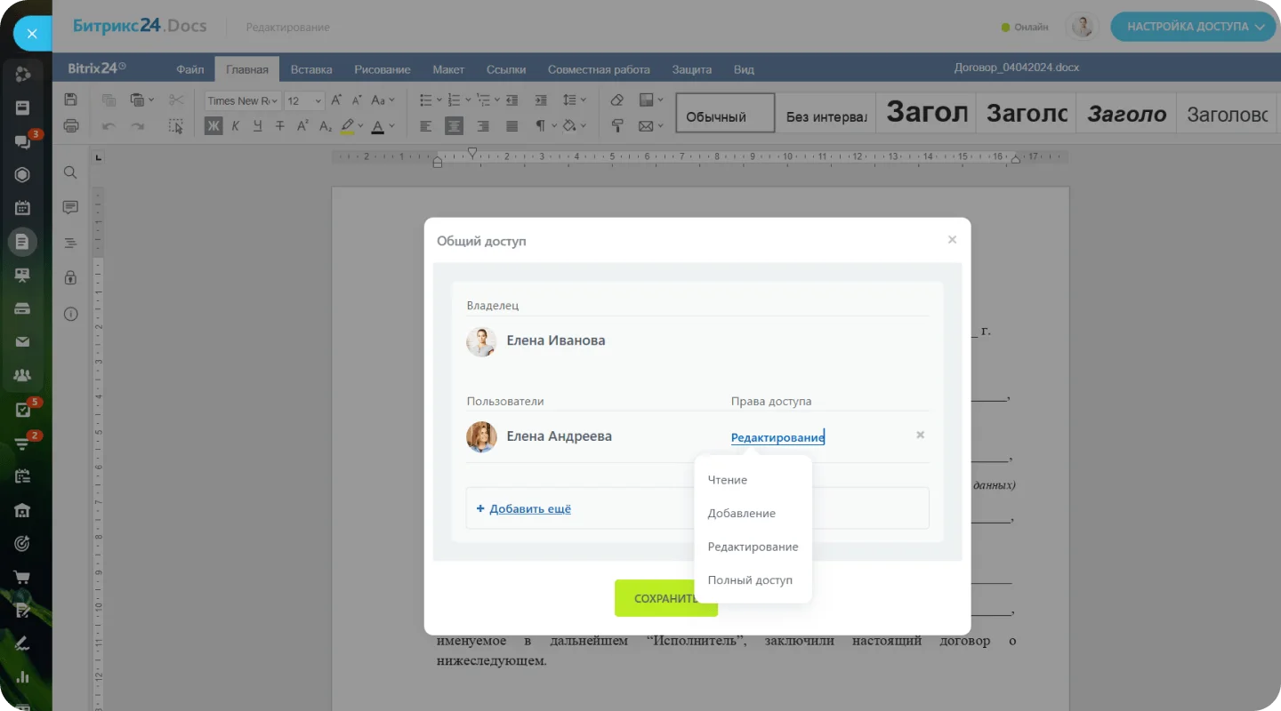Click the Print icon in the toolbar

click(71, 126)
